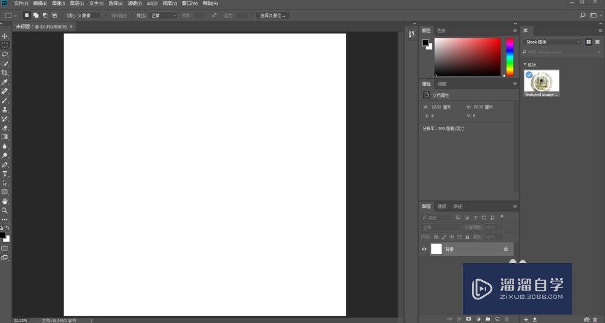
Task: Click the 选择并遮住 button
Action: tap(272, 16)
